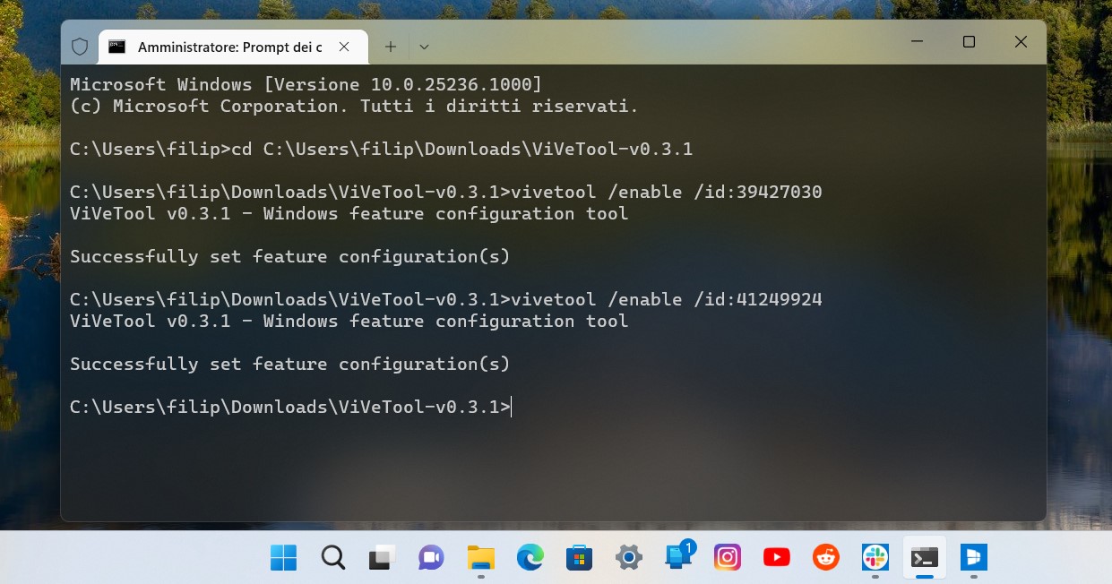The height and width of the screenshot is (584, 1112).
Task: Open the blue app icon after Terminal
Action: tap(974, 557)
